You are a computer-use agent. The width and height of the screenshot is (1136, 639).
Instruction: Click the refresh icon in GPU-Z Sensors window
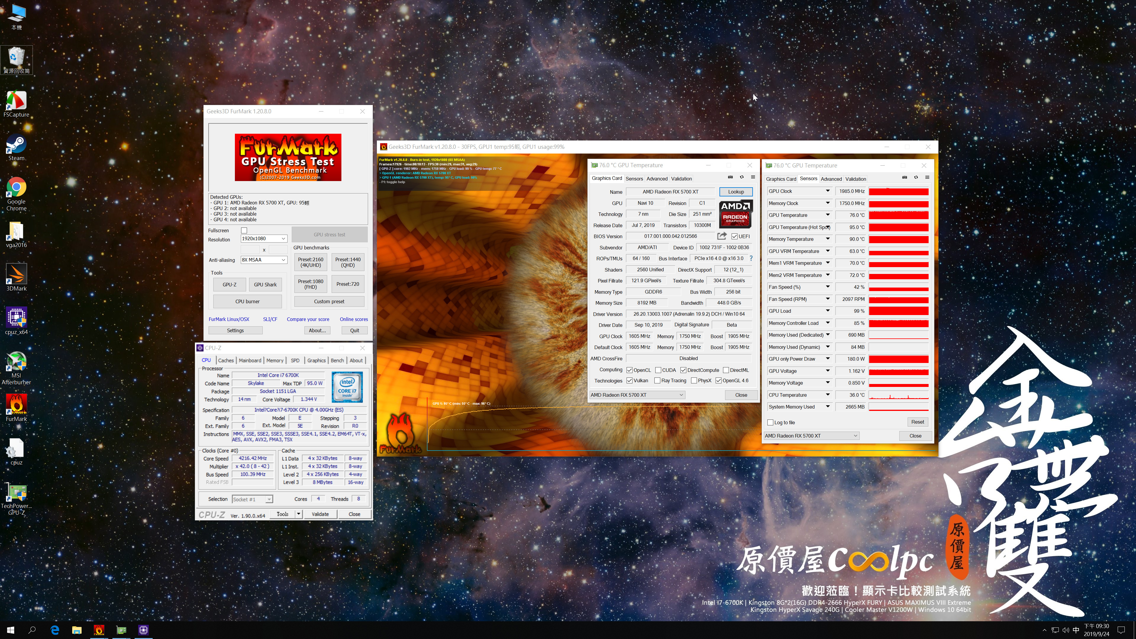(916, 178)
